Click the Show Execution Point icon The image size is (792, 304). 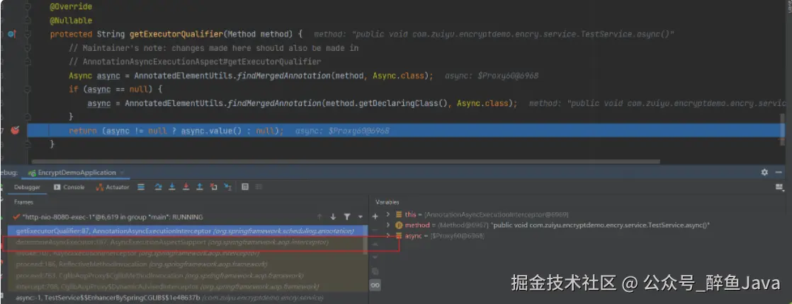point(141,187)
